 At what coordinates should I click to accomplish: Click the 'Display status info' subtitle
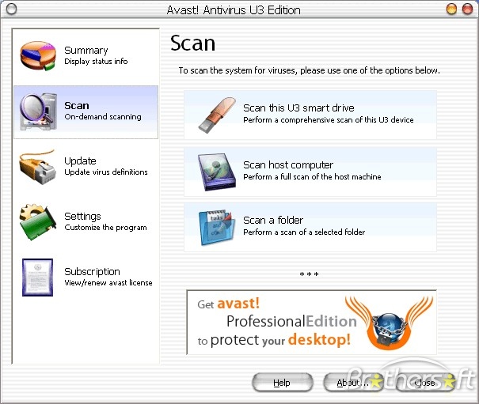tap(96, 62)
